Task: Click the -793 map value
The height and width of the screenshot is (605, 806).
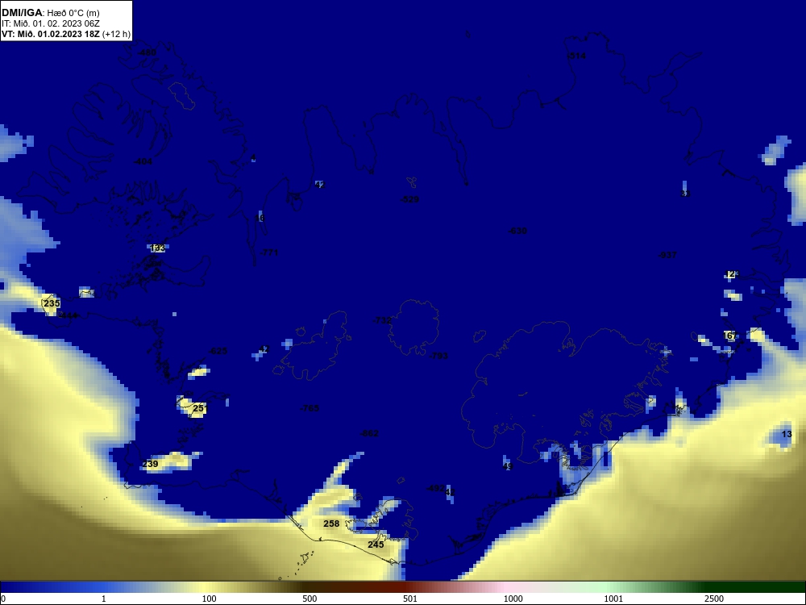Action: click(438, 356)
